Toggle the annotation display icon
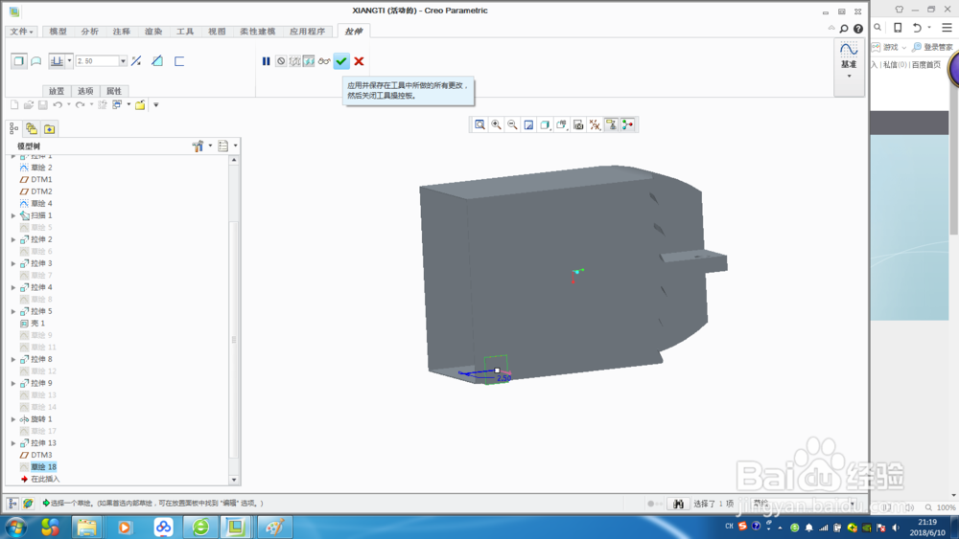 (611, 124)
